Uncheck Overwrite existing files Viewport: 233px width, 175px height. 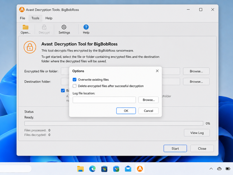click(75, 80)
